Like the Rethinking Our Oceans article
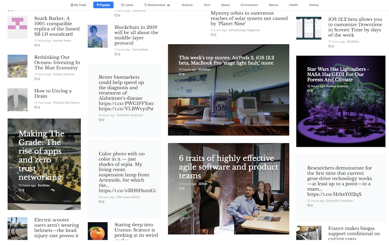The width and height of the screenshot is (389, 245). (37, 79)
